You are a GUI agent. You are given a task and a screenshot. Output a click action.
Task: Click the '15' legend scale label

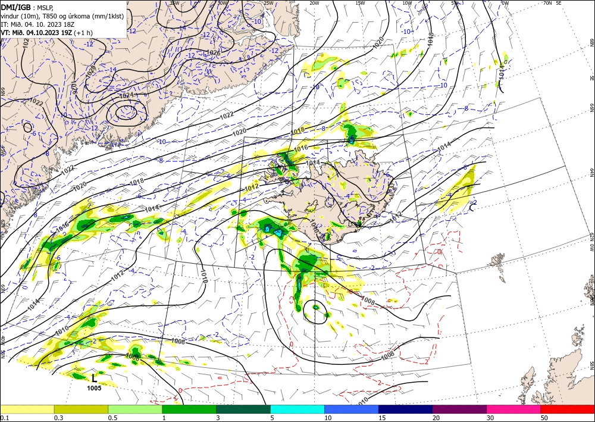(382, 418)
